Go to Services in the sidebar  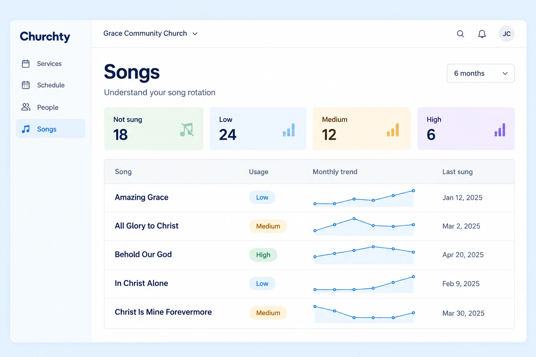pyautogui.click(x=51, y=64)
